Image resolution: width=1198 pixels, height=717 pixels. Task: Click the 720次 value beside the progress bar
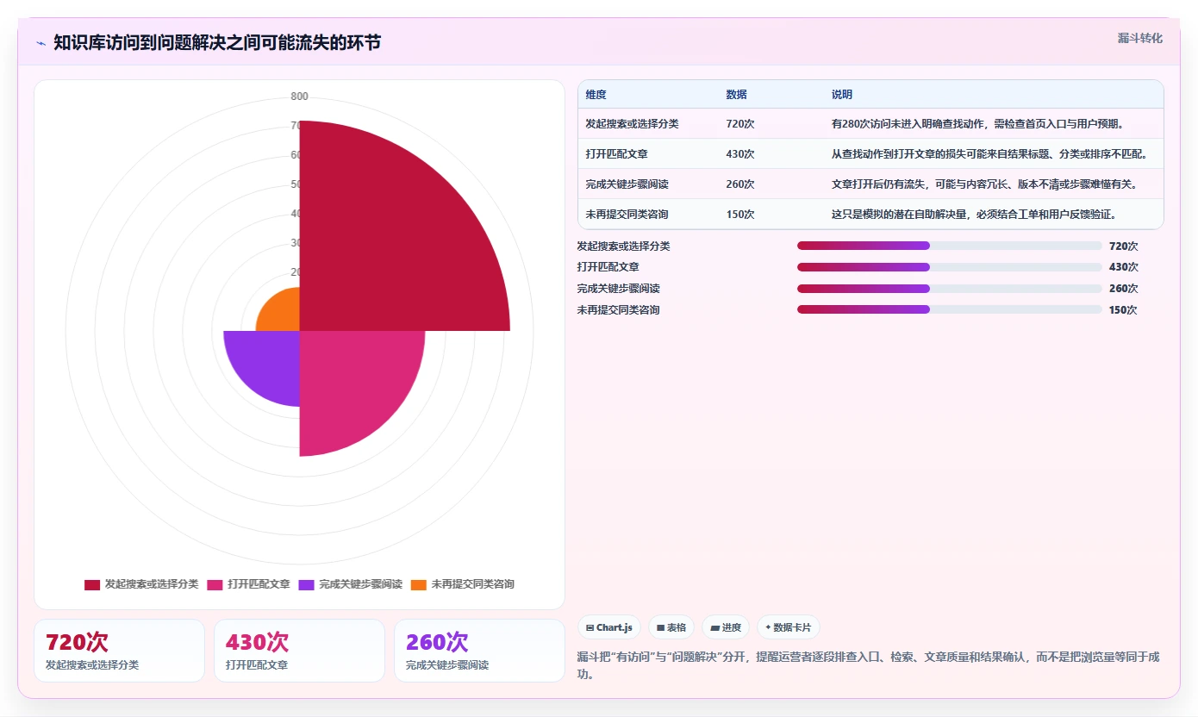coord(1123,246)
